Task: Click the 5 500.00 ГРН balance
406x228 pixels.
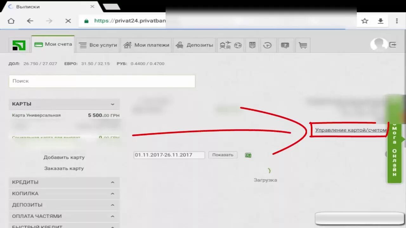Action: pyautogui.click(x=104, y=115)
